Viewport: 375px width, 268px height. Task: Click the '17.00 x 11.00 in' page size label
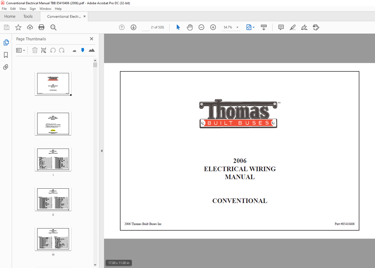[x=119, y=263]
